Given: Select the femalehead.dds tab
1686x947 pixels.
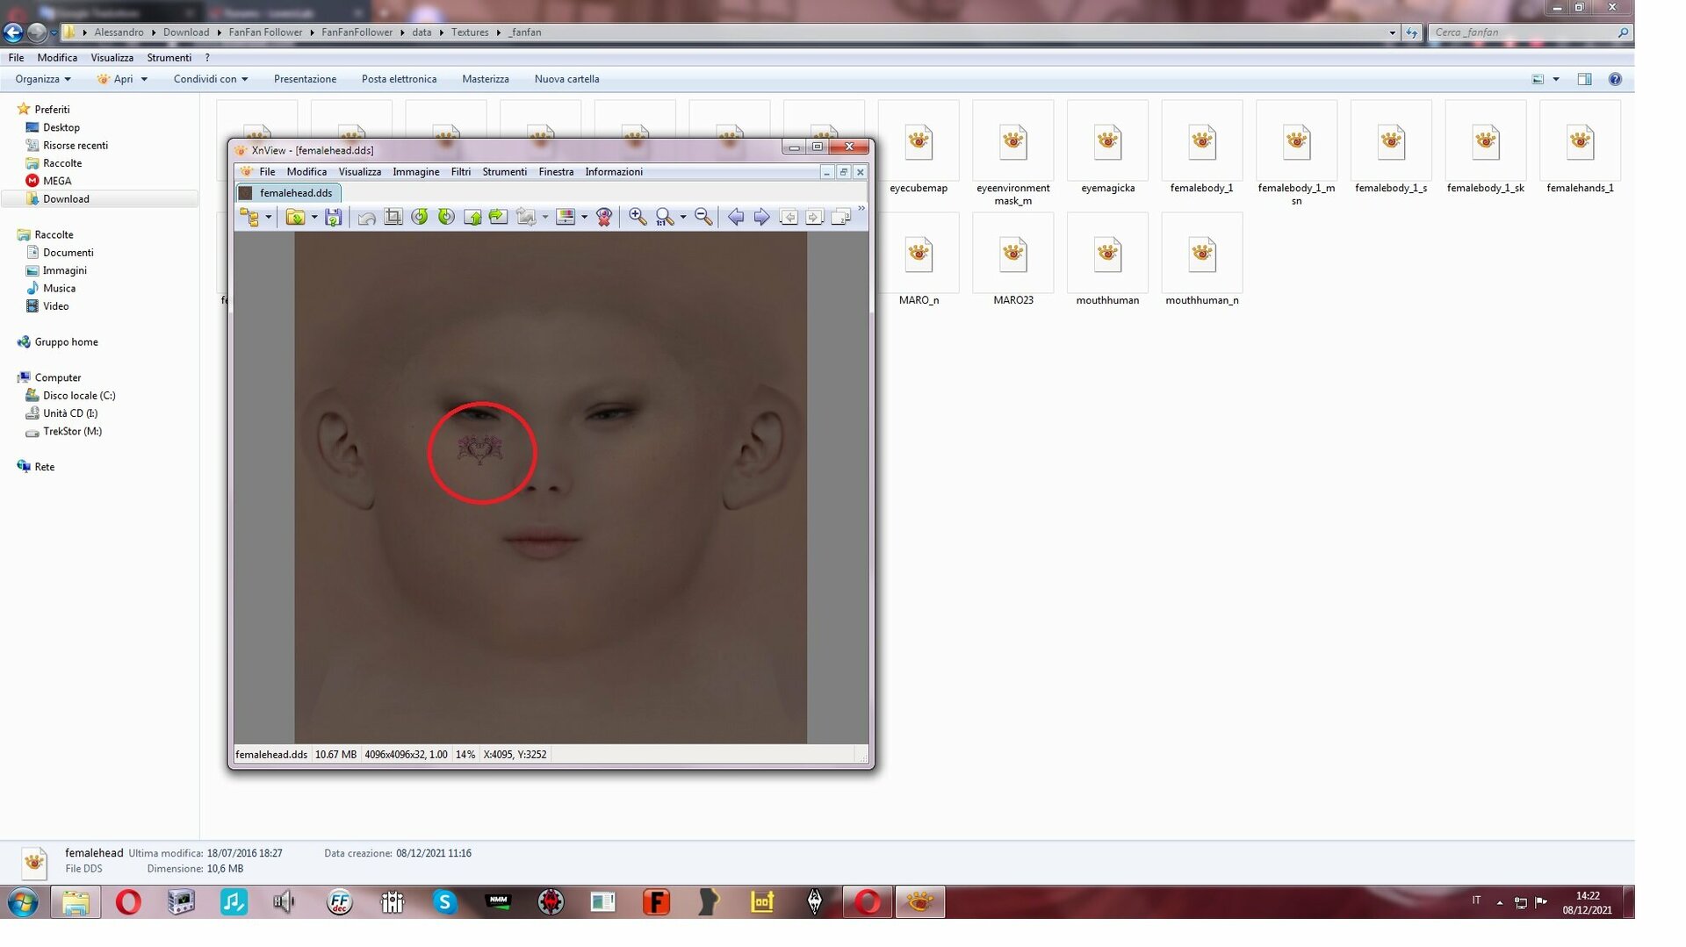Looking at the screenshot, I should 288,193.
